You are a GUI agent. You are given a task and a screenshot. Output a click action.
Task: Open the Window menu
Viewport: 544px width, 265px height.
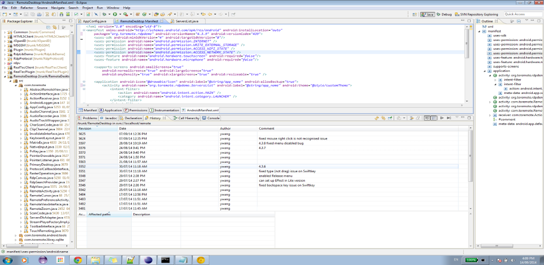coord(113,7)
